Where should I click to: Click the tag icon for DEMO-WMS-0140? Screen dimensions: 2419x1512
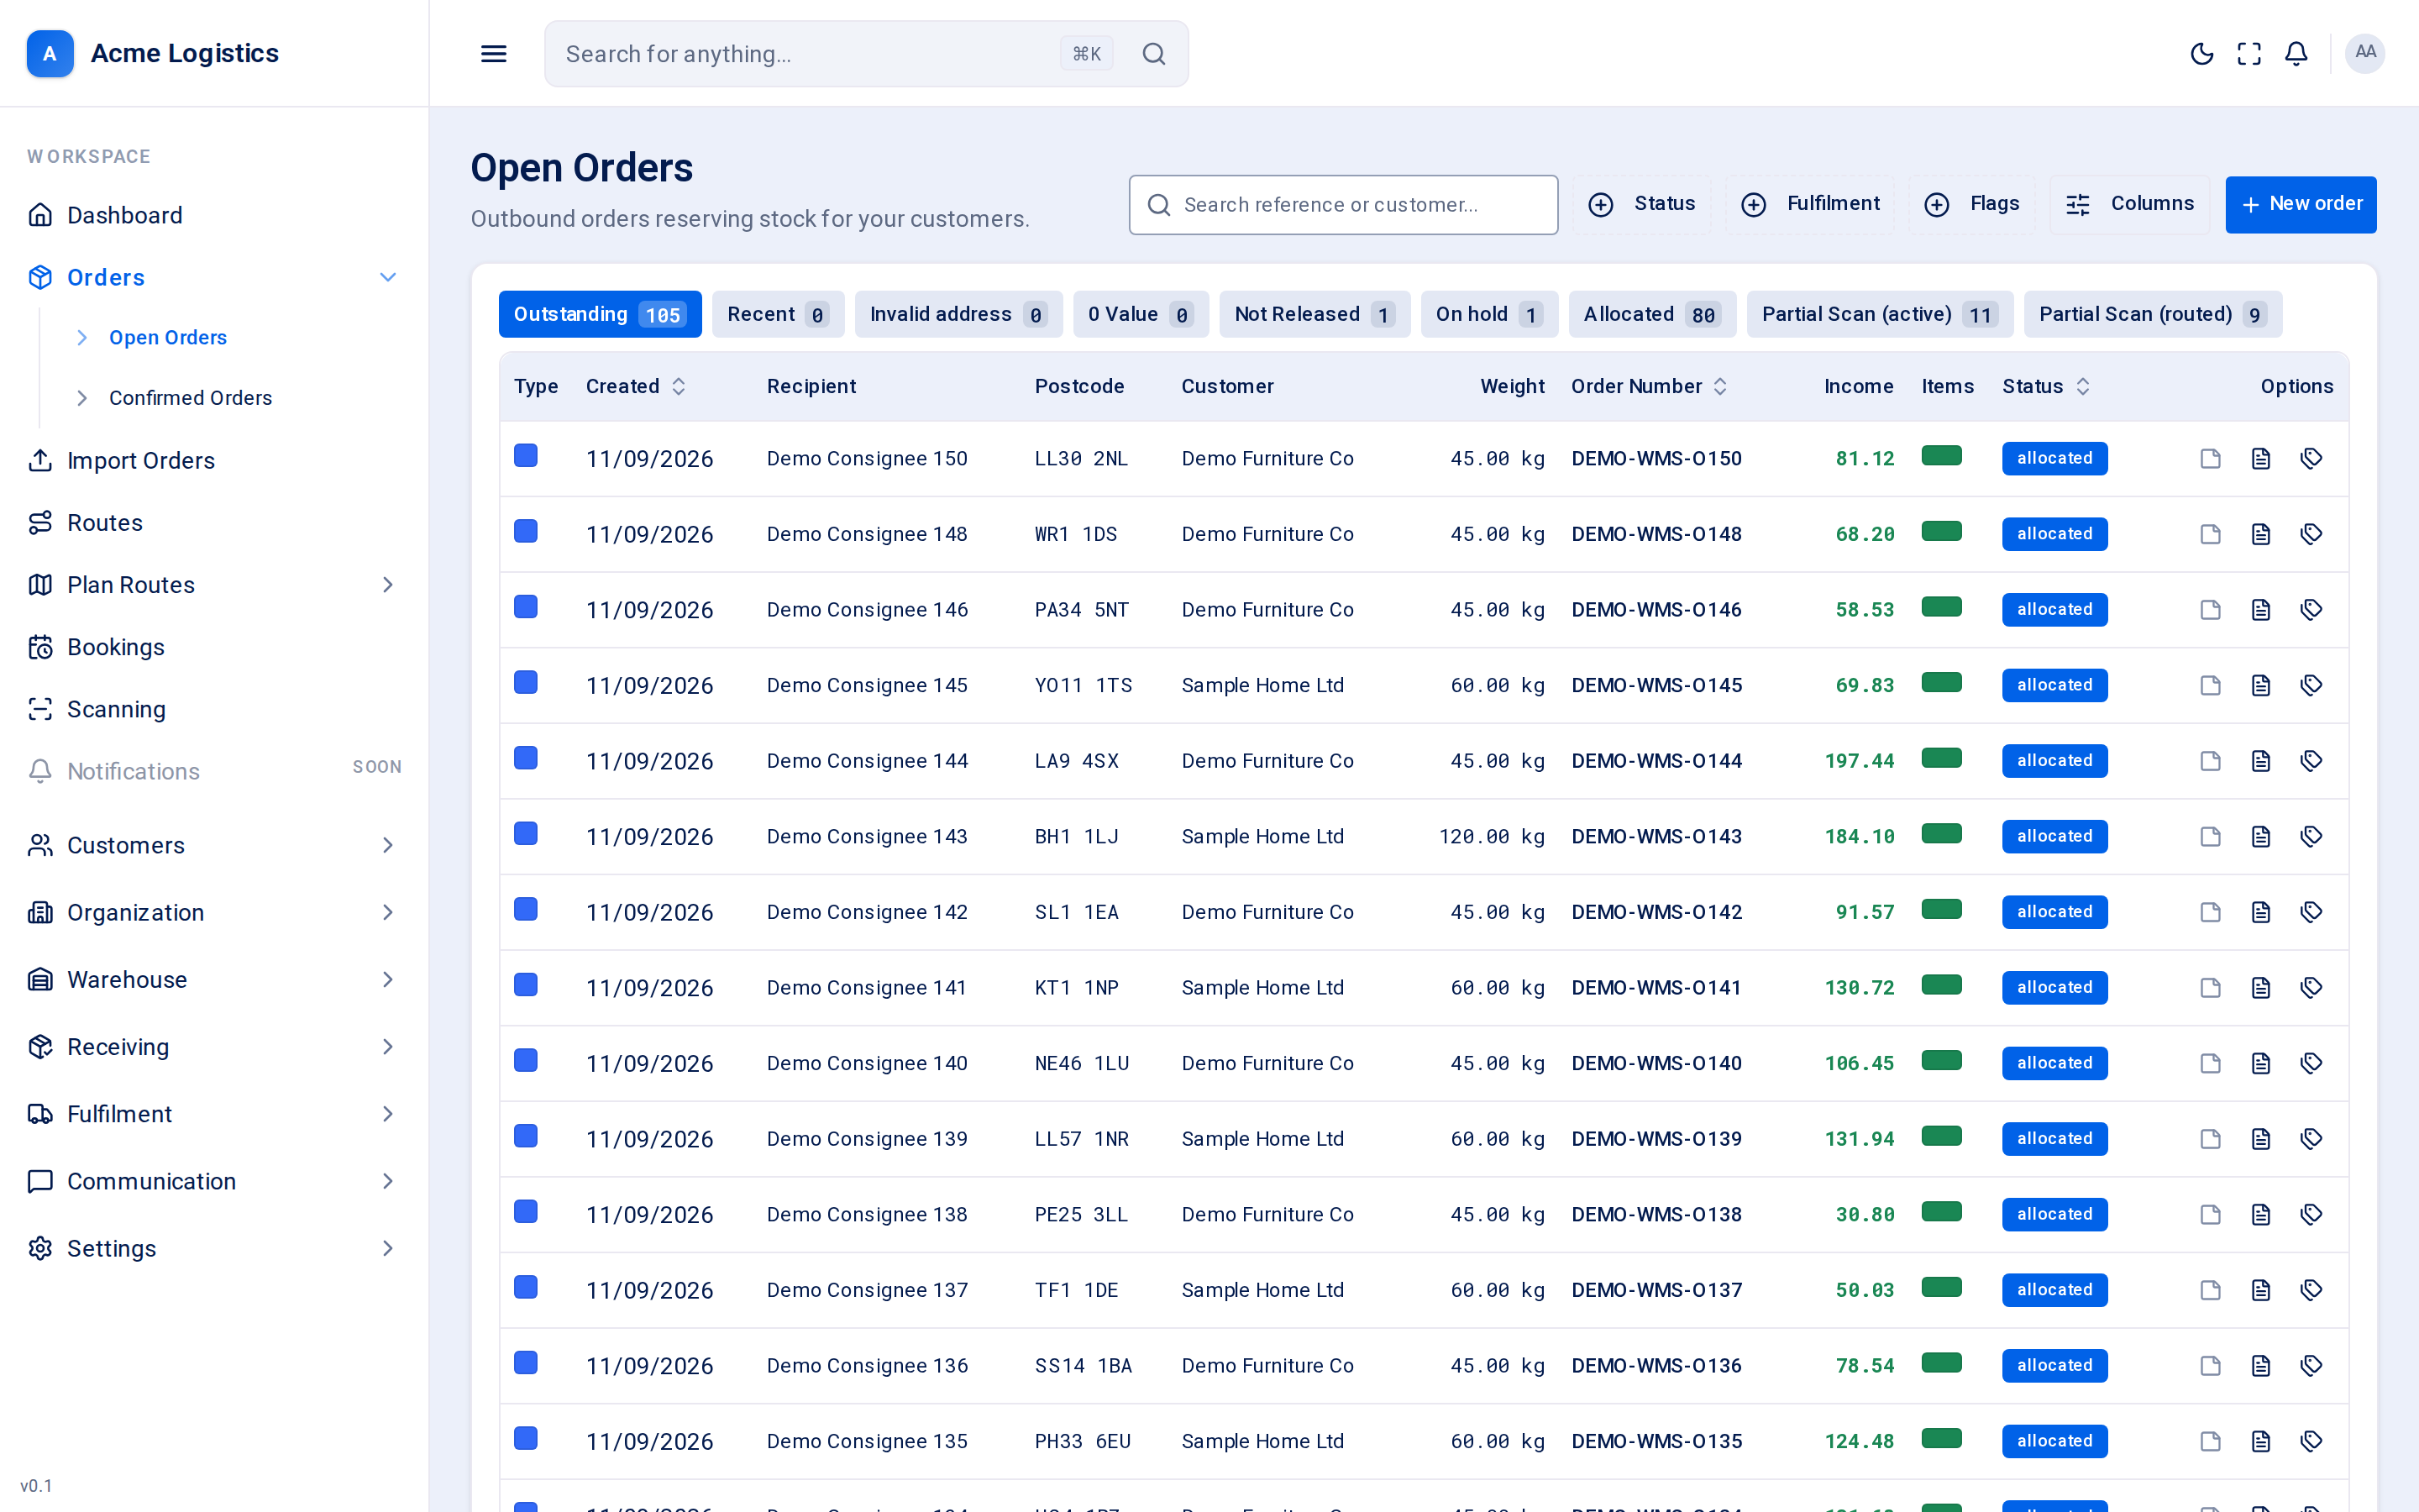[x=2311, y=1063]
